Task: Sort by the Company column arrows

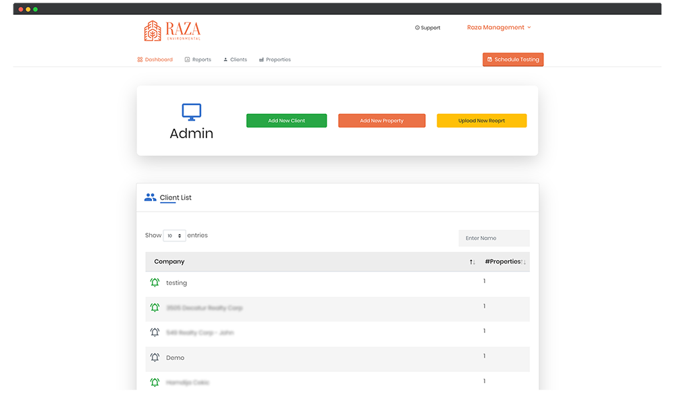Action: pos(473,262)
